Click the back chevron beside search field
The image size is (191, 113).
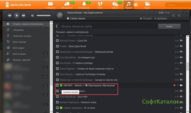pyautogui.click(x=57, y=26)
